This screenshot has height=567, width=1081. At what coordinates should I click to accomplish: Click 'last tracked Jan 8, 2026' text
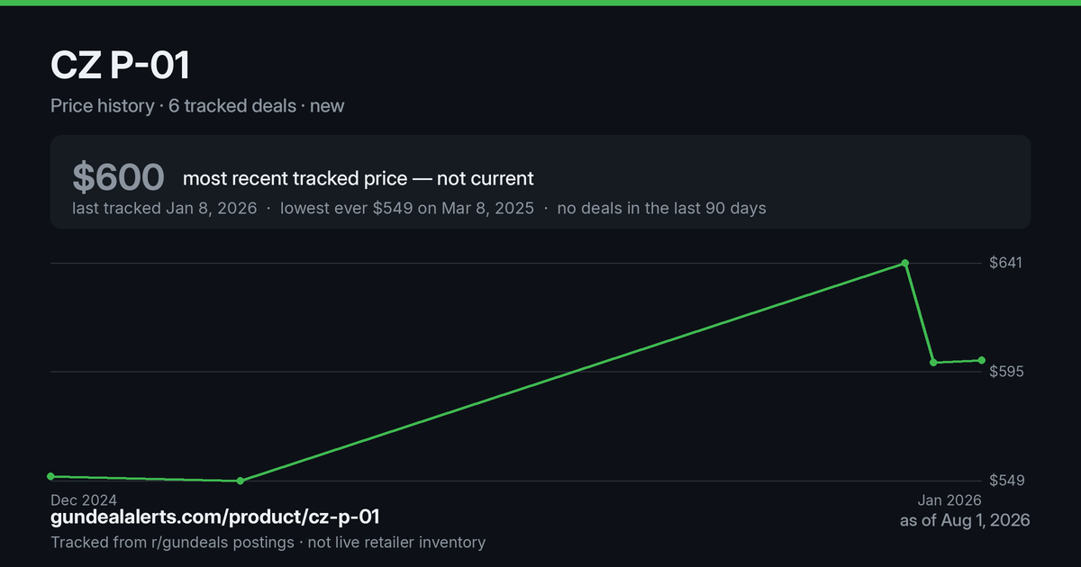coord(164,208)
